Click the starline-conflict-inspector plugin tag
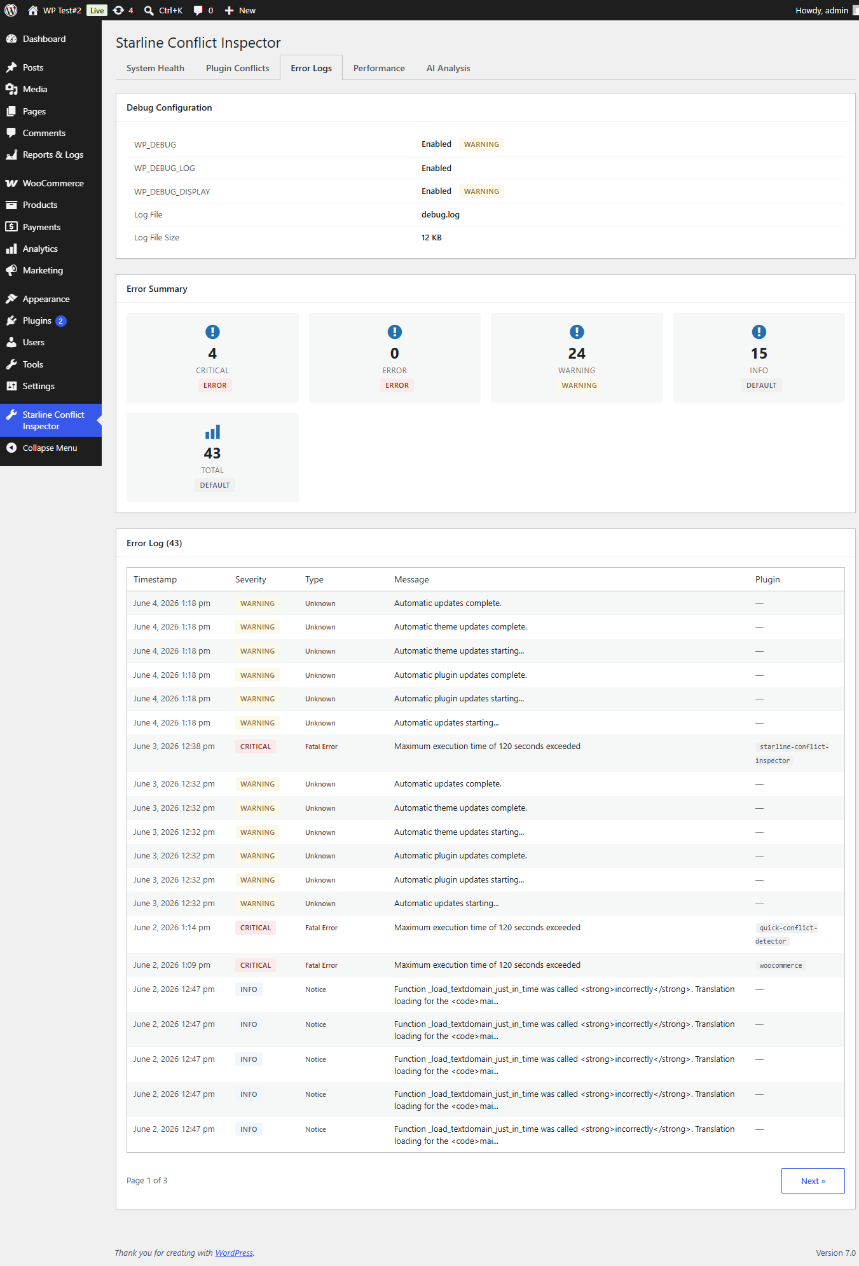This screenshot has height=1266, width=859. point(792,753)
